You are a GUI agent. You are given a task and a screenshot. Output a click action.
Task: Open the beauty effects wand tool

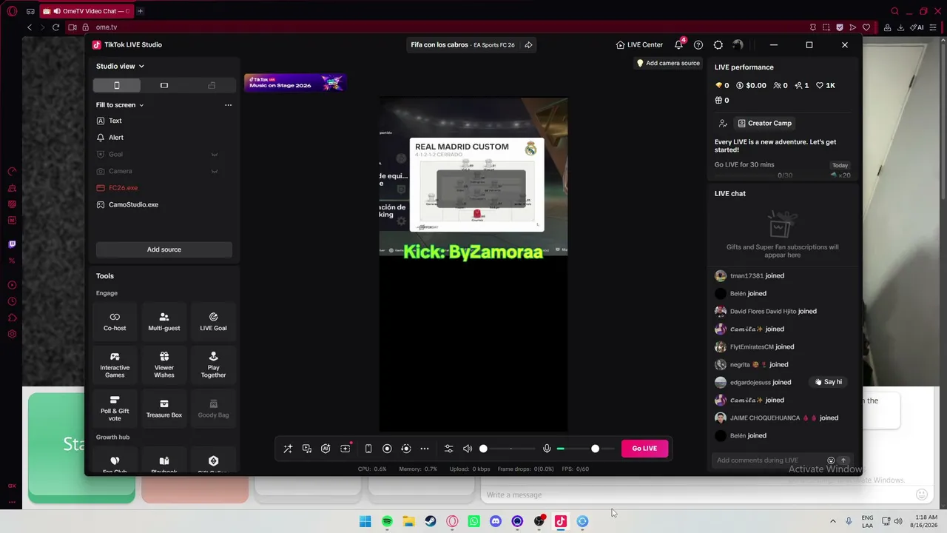288,449
